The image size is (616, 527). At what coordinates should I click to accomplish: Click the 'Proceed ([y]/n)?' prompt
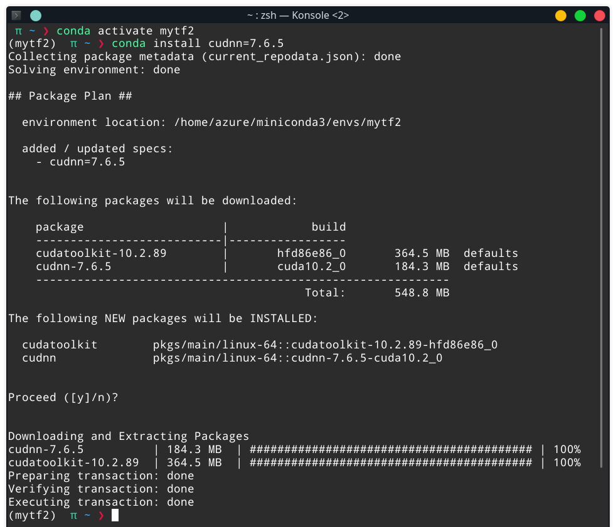pos(63,397)
